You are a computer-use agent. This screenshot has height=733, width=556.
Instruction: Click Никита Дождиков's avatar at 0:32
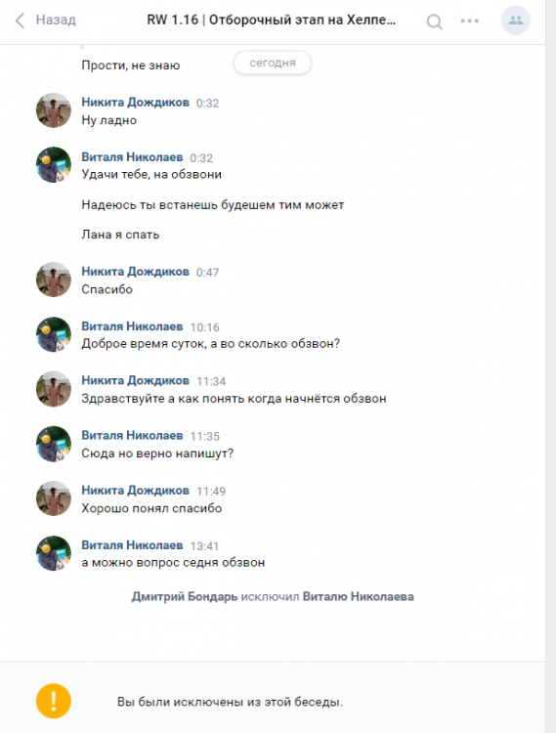54,110
